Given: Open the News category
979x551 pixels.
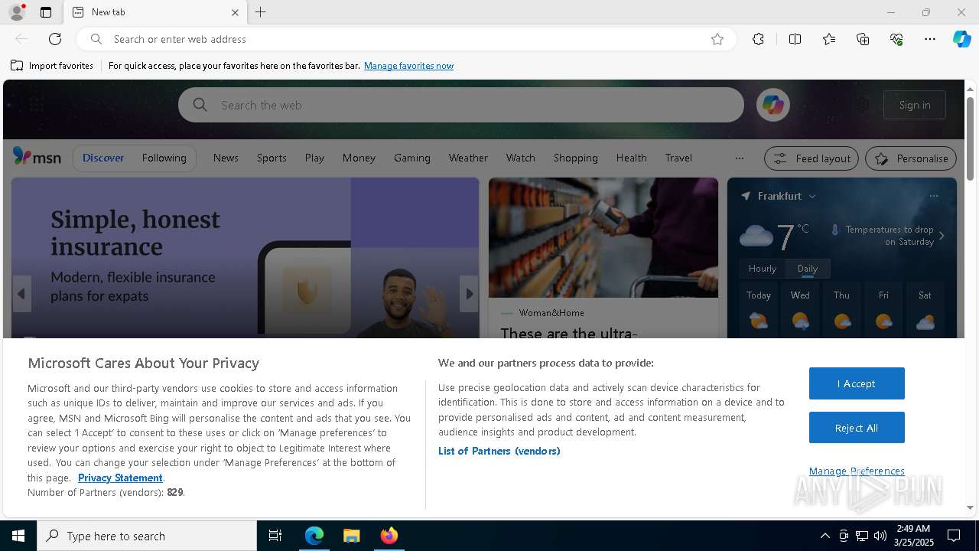Looking at the screenshot, I should pos(226,158).
